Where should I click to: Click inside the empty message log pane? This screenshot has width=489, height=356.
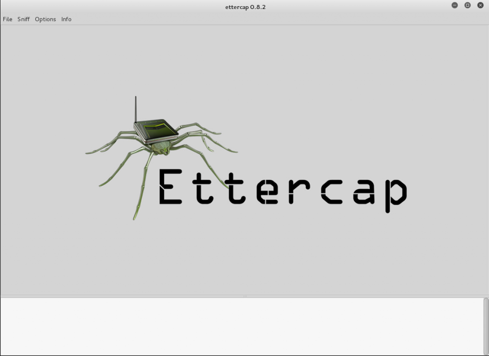(x=239, y=326)
